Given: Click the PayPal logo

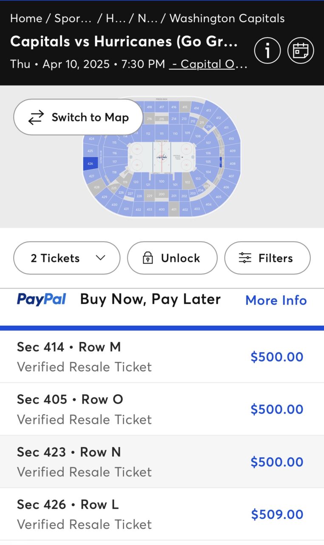Looking at the screenshot, I should coord(41,299).
